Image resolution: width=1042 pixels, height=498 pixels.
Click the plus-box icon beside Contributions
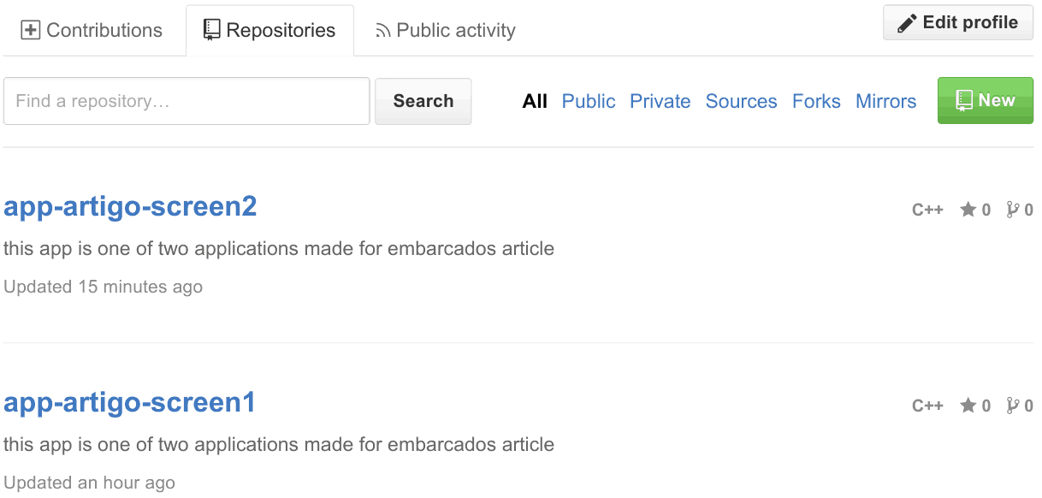[x=30, y=29]
